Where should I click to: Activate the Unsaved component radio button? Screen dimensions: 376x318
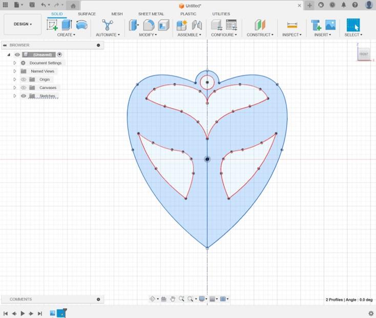[x=59, y=55]
